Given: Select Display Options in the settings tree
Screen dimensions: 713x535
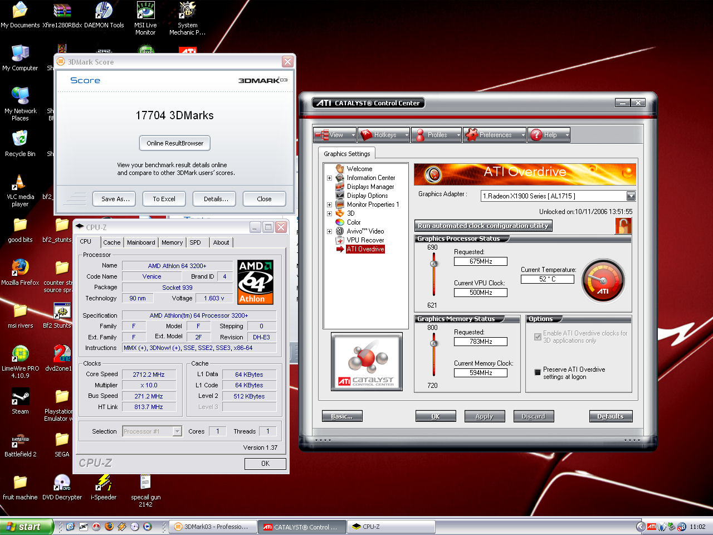Looking at the screenshot, I should coord(367,196).
